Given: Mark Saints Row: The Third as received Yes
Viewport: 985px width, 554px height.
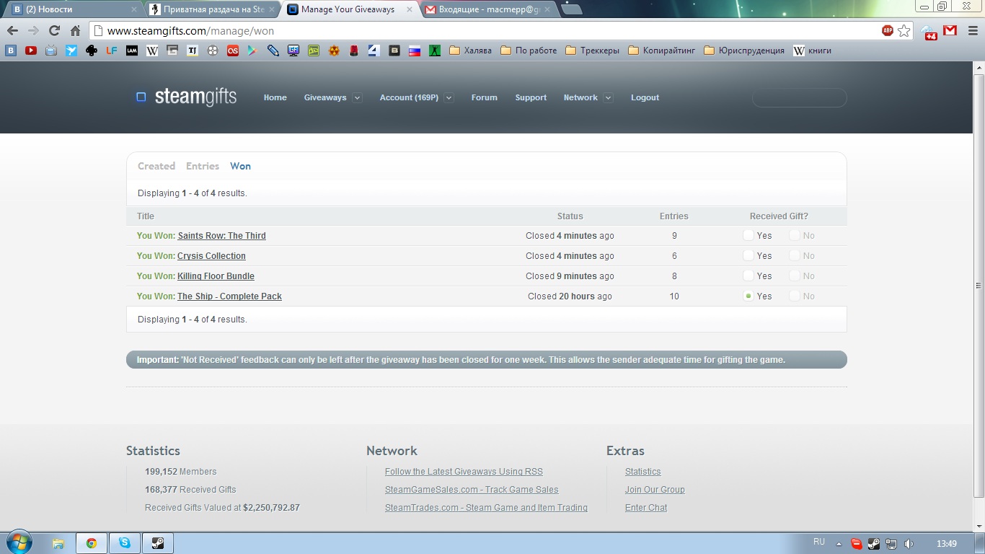Looking at the screenshot, I should (x=748, y=236).
